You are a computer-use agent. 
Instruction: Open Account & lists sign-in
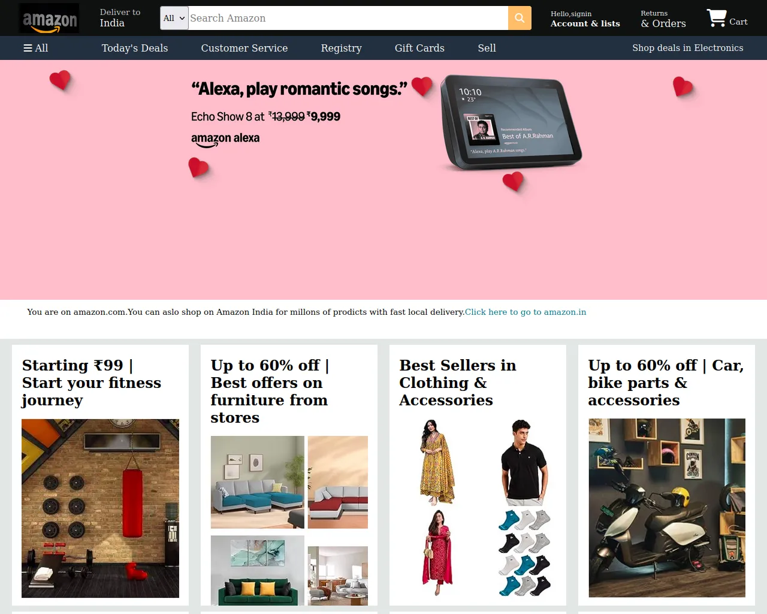(x=585, y=19)
